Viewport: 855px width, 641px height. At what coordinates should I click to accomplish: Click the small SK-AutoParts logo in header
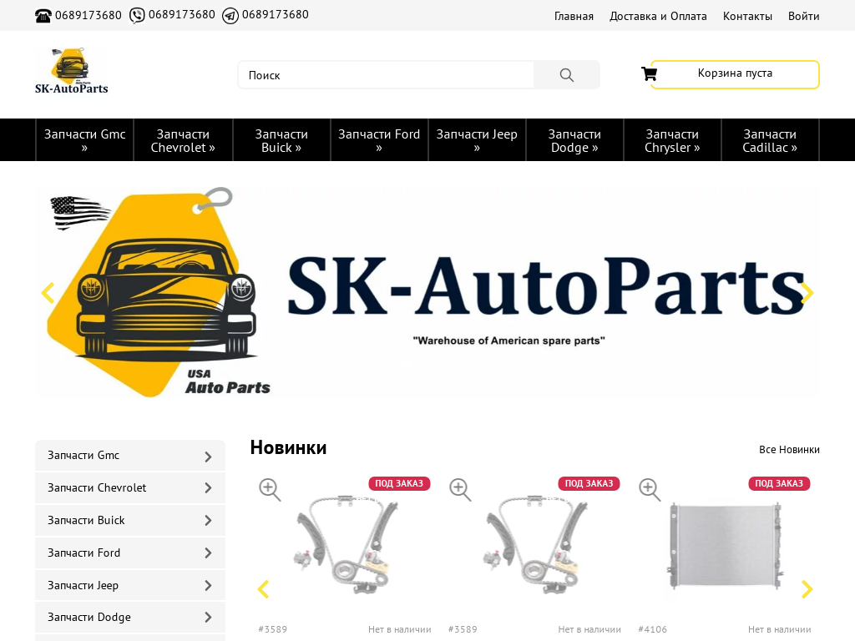click(x=72, y=71)
